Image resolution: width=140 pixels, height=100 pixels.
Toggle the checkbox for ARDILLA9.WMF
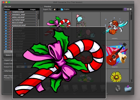6,17
